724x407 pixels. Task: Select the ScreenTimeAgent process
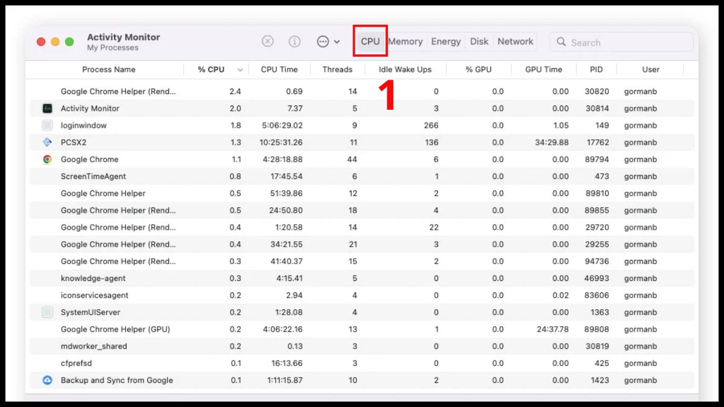(x=94, y=177)
